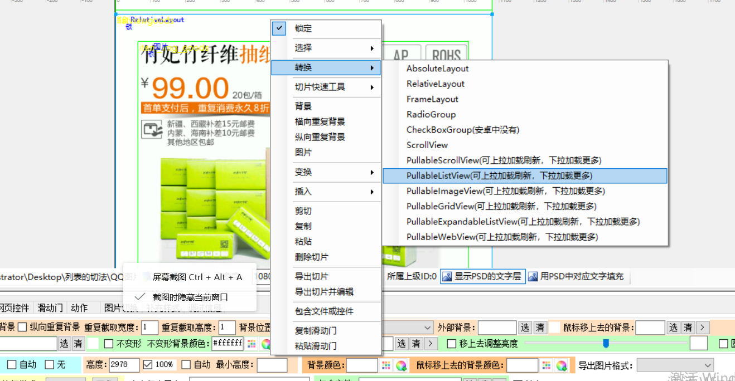Toggle 截图时隐藏当前窗口 option
The width and height of the screenshot is (735, 381).
(x=190, y=297)
